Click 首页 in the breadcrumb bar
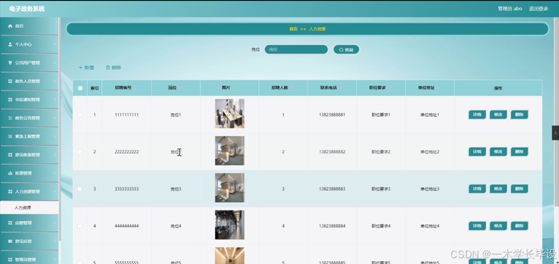The height and width of the screenshot is (264, 559). [293, 29]
